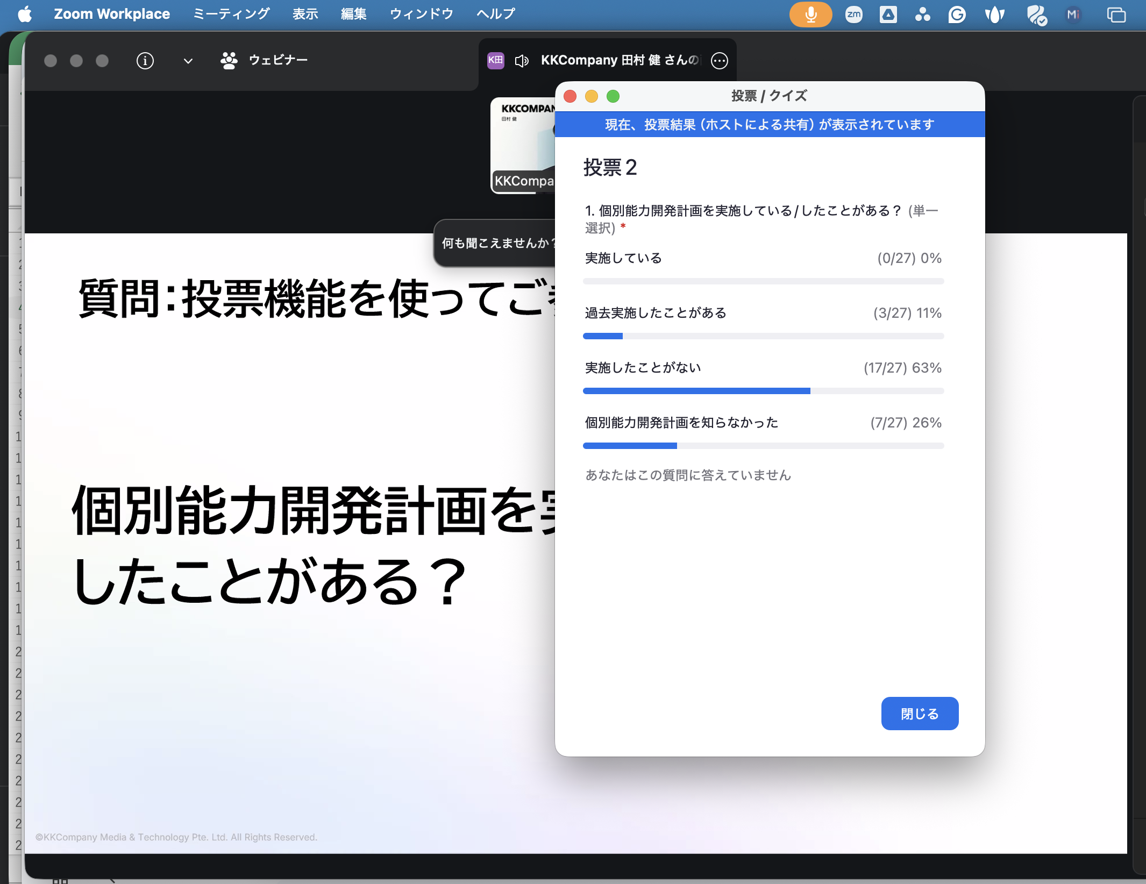
Task: Click the (17/27) 63% result value
Action: click(902, 368)
